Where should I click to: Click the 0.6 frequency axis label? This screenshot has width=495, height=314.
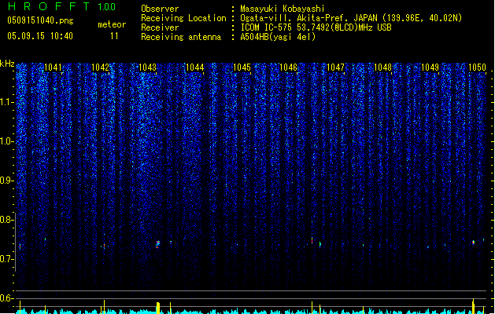click(6, 298)
